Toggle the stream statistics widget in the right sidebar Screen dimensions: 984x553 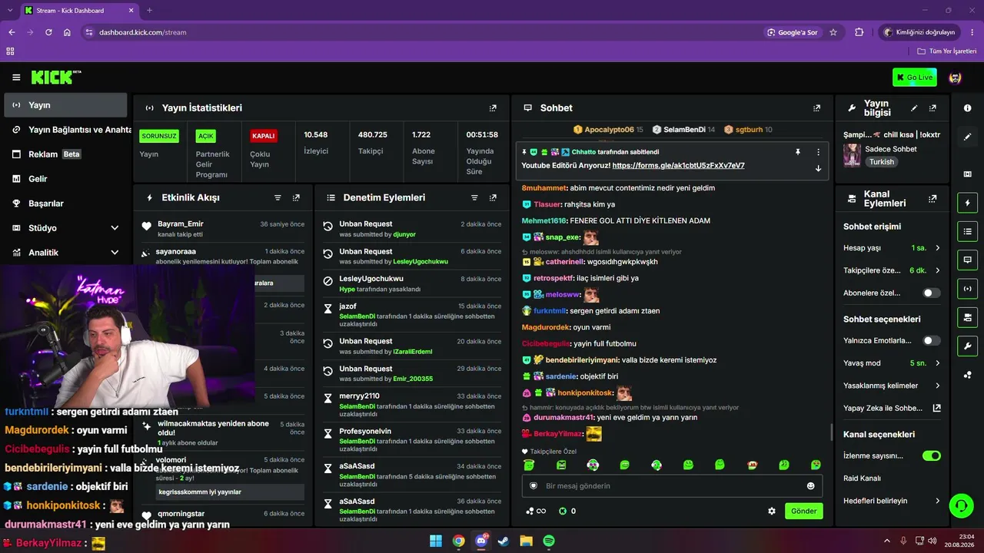(967, 288)
